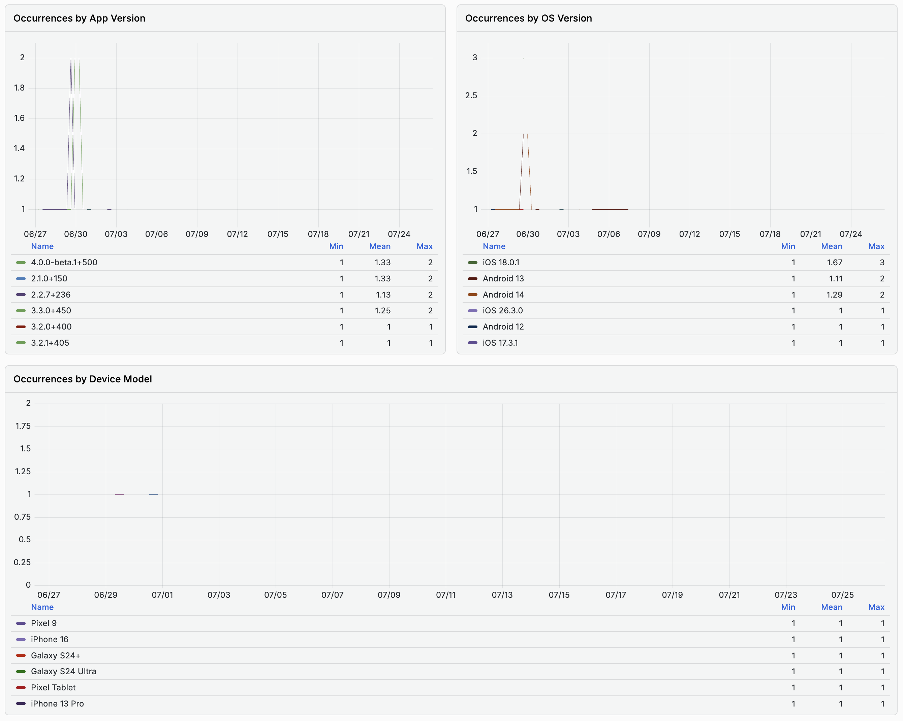This screenshot has width=903, height=721.
Task: Sort App Version legend by Mean
Action: (380, 246)
